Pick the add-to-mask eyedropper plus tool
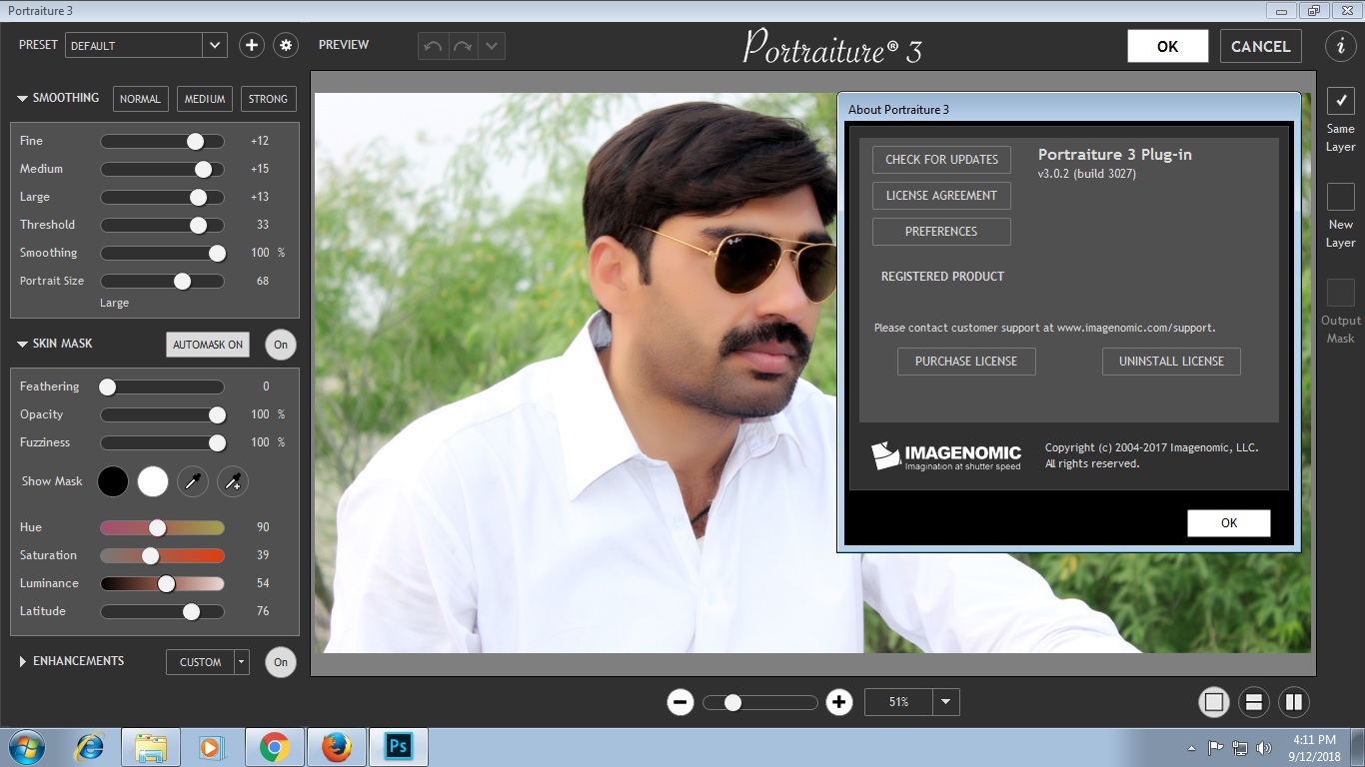 (x=233, y=481)
